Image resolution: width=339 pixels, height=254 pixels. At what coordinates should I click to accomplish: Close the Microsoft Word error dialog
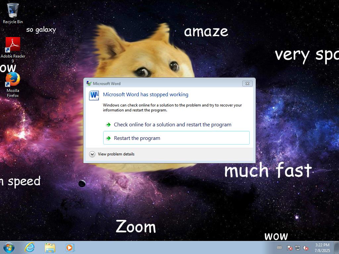[247, 83]
